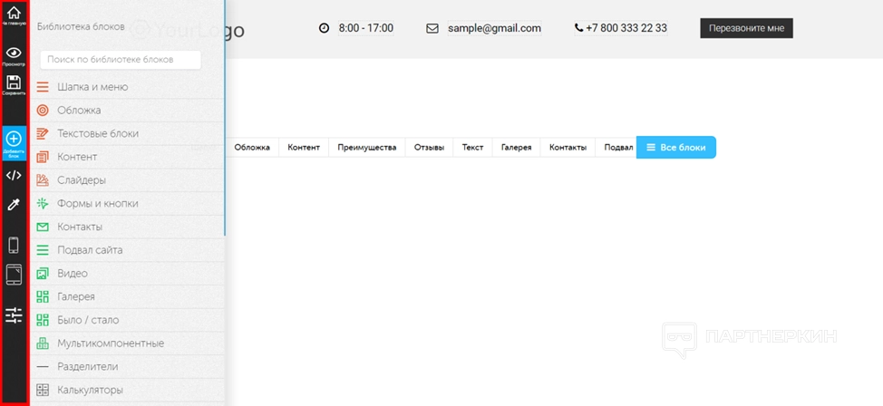
Task: Select the Подвал tab
Action: 616,148
